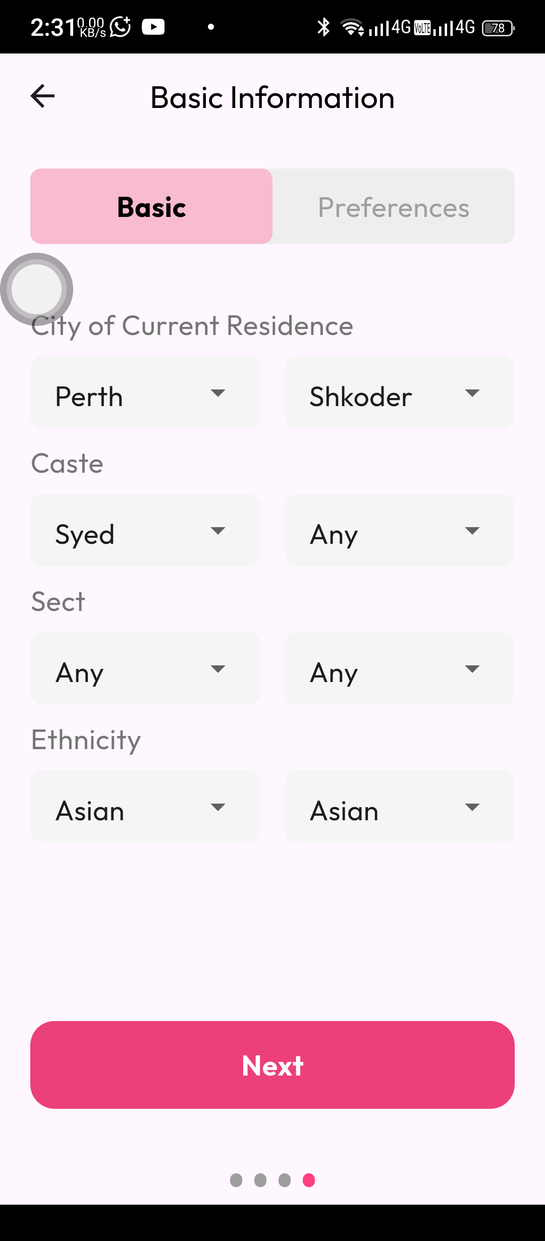Tap the YouTube notification icon in status bar
545x1241 pixels.
(x=153, y=27)
